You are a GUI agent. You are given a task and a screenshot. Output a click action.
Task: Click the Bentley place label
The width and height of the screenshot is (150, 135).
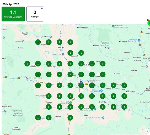pyautogui.click(x=96, y=46)
